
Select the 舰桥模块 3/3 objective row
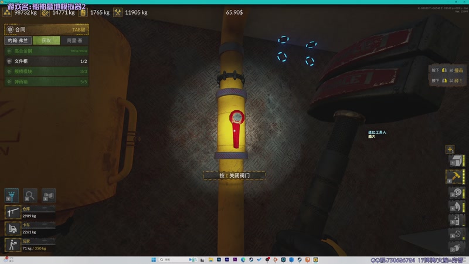point(46,71)
